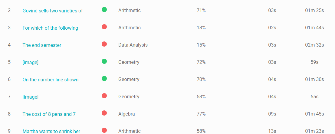Open 'The cost of 8 pens and 7' question
335x134 pixels.
point(49,114)
